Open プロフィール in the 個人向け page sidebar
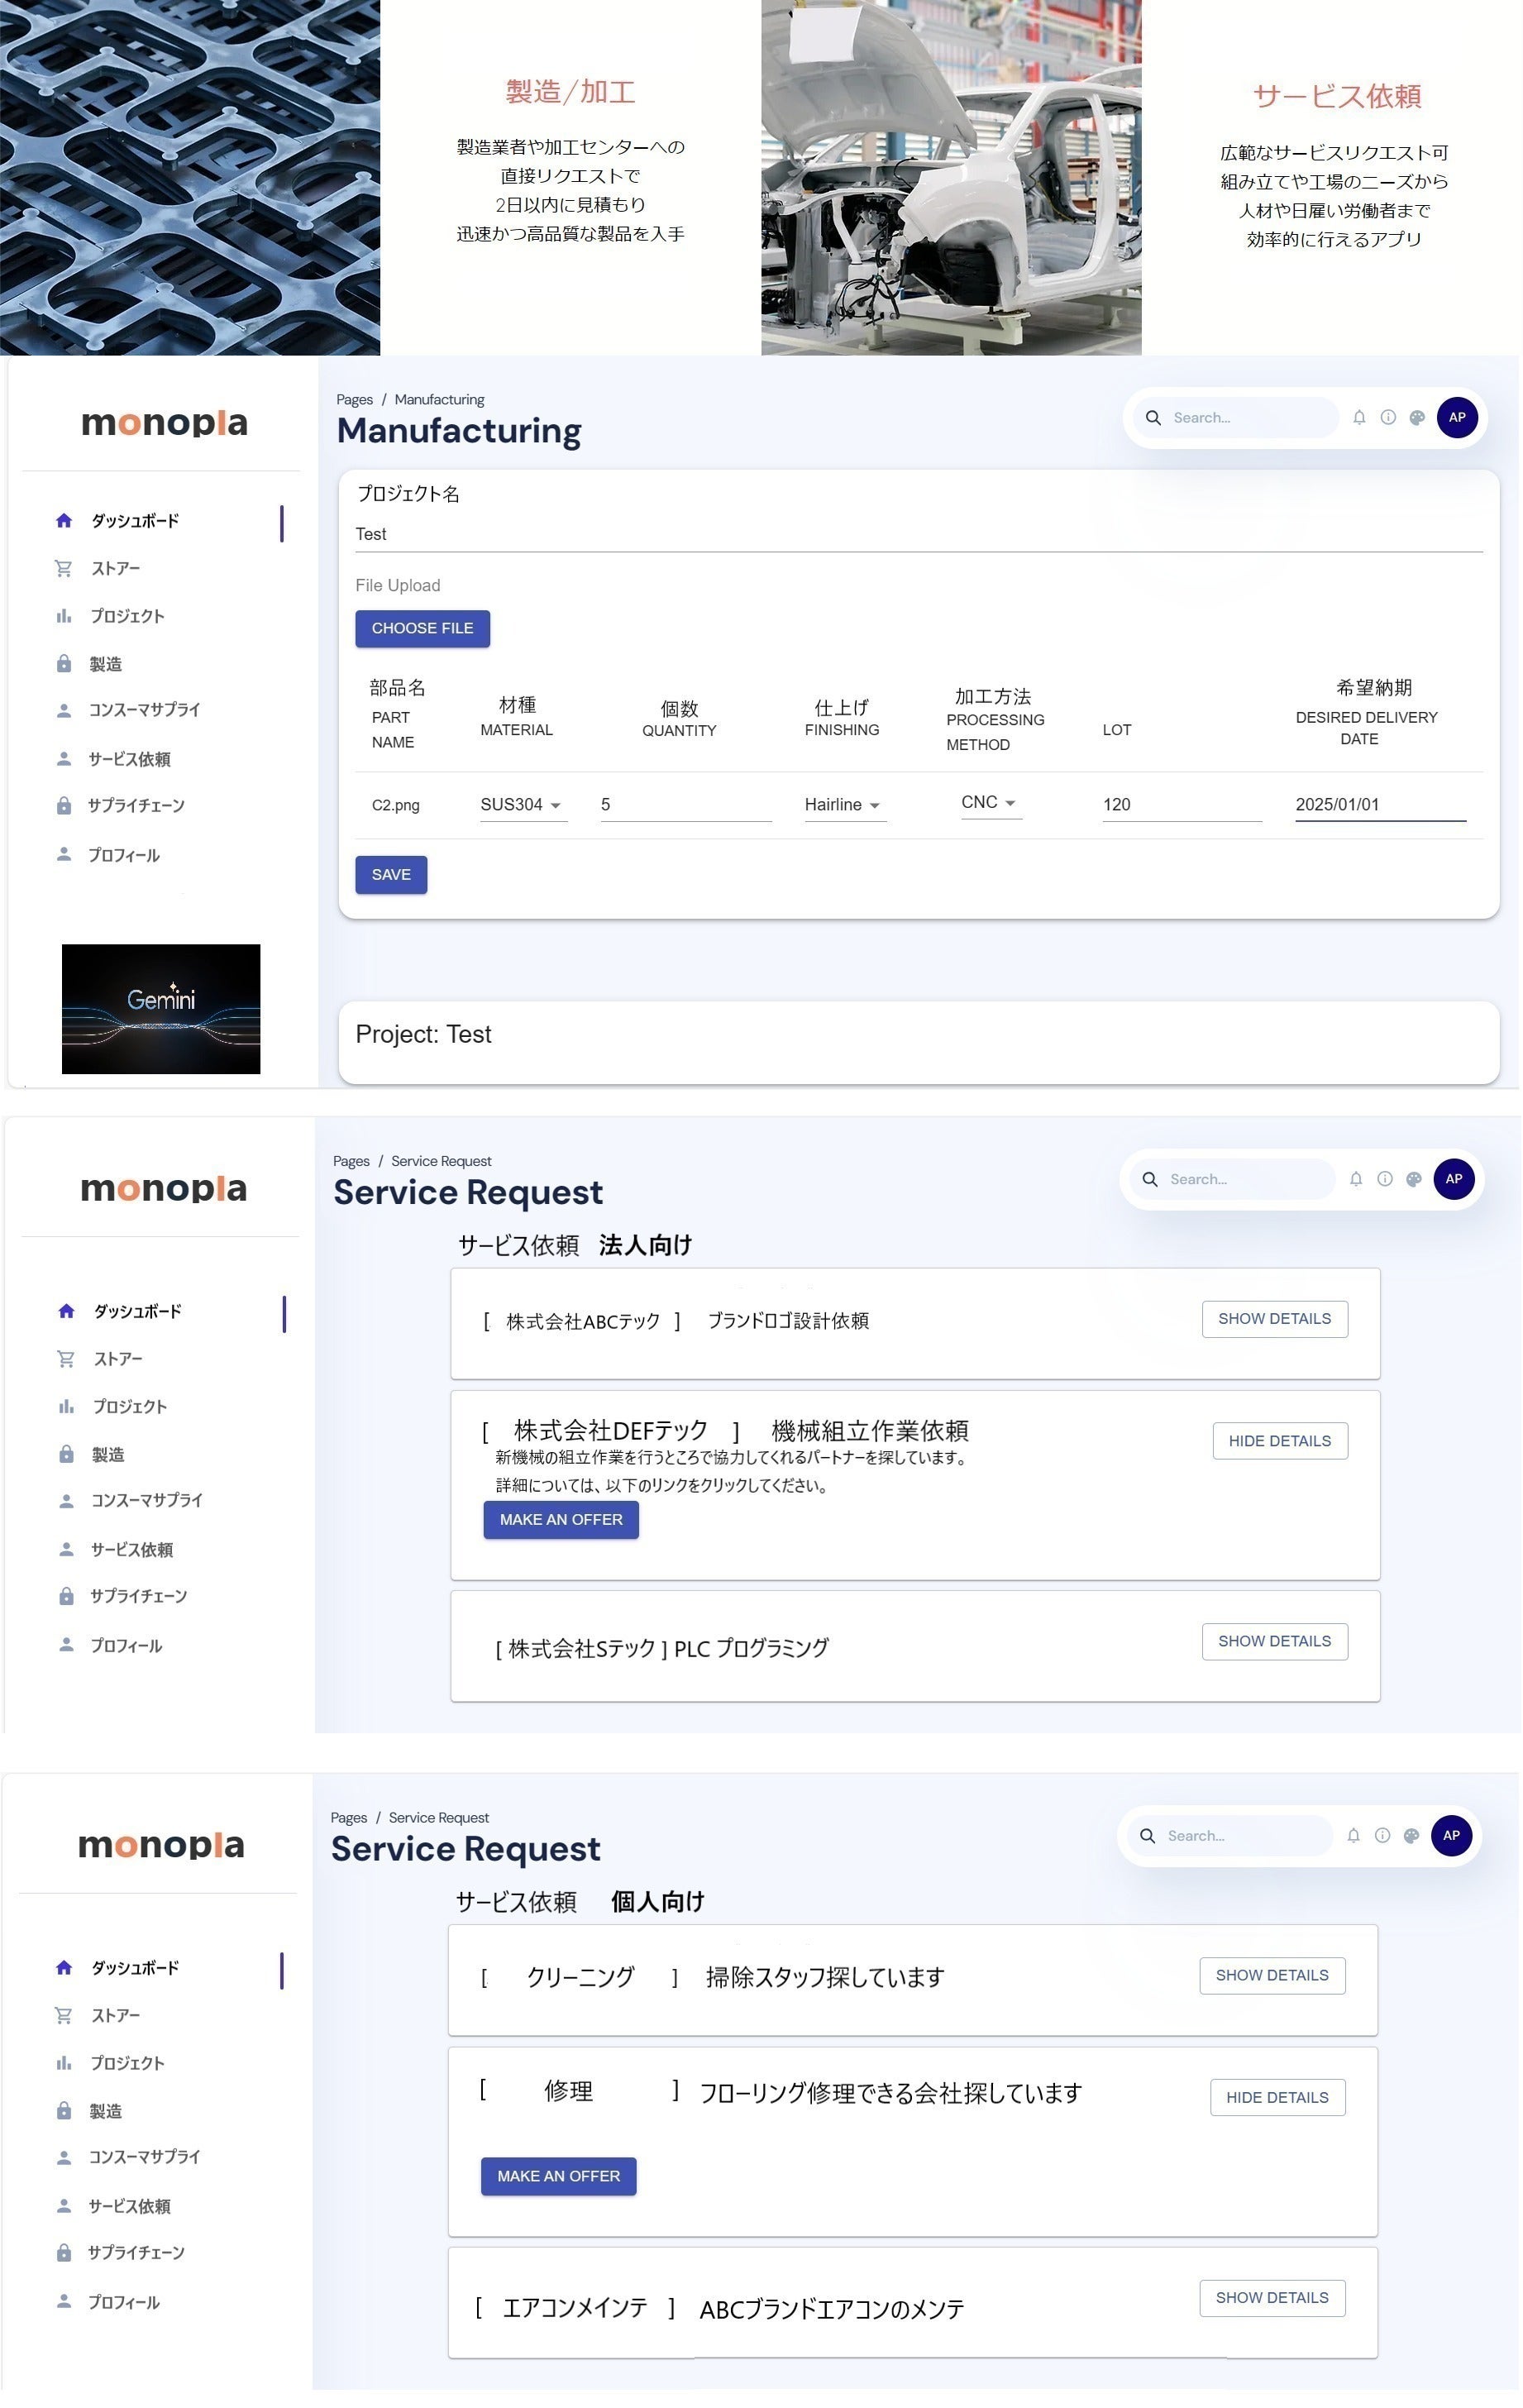The height and width of the screenshot is (2408, 1523). click(x=123, y=2302)
